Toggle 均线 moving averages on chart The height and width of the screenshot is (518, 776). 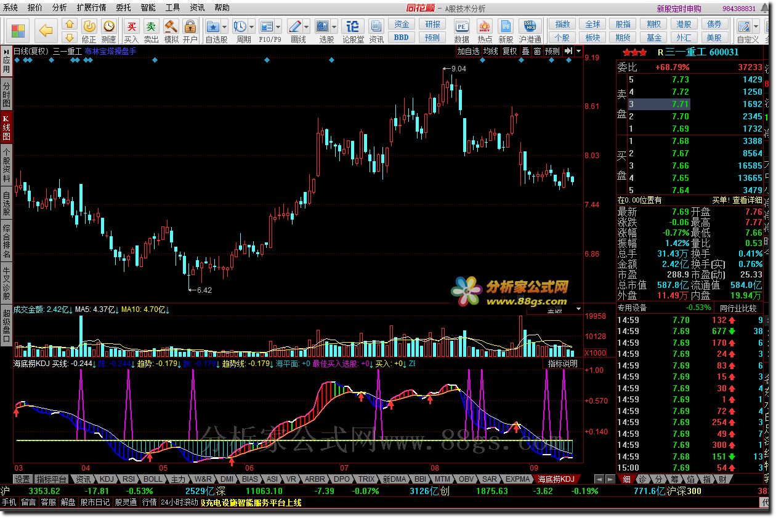pos(491,51)
